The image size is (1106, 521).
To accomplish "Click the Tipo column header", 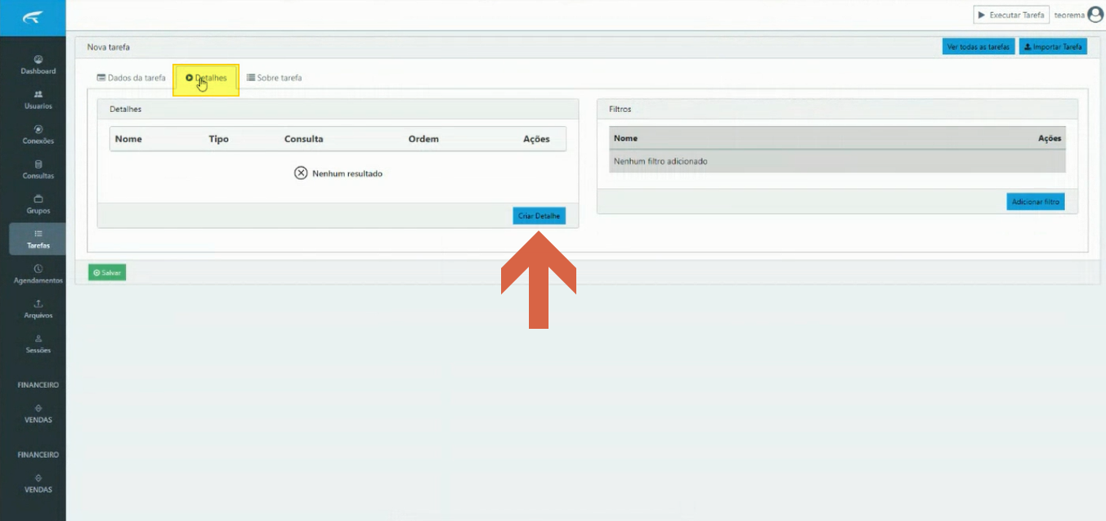I will 219,139.
